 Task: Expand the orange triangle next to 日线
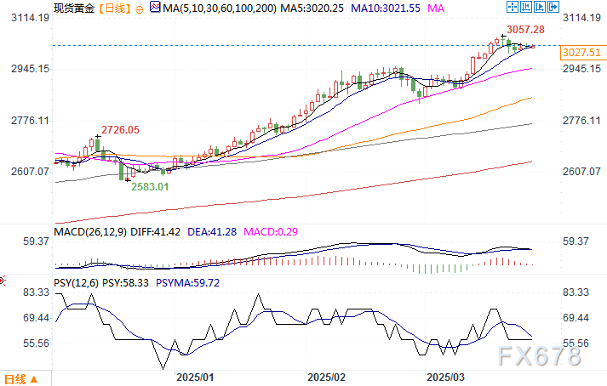(34, 379)
